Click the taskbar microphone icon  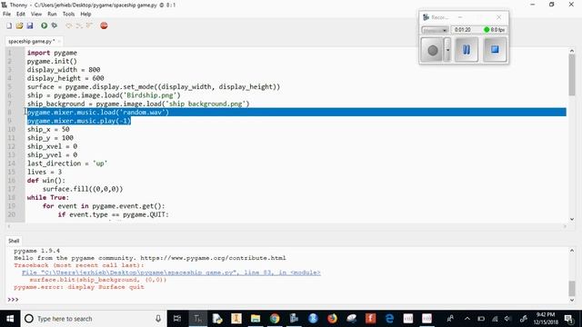(158, 319)
